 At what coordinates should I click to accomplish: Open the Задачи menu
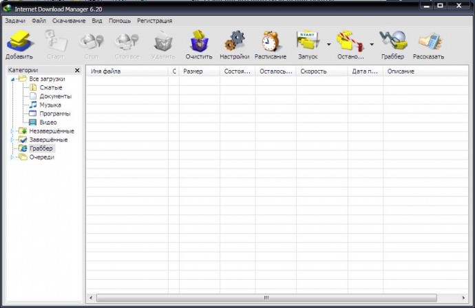(15, 21)
